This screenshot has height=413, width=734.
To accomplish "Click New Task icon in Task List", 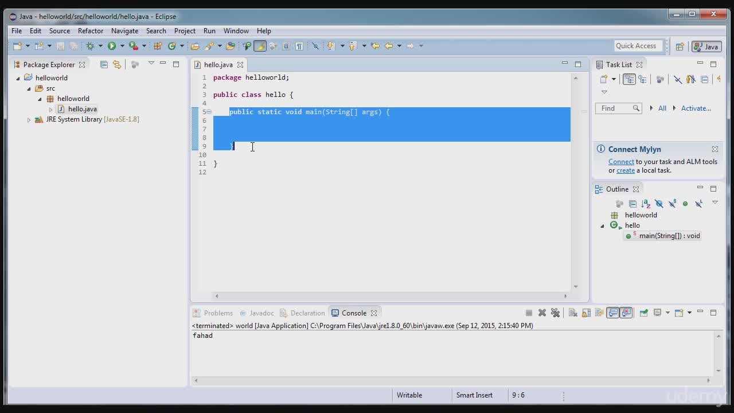I will click(x=603, y=79).
